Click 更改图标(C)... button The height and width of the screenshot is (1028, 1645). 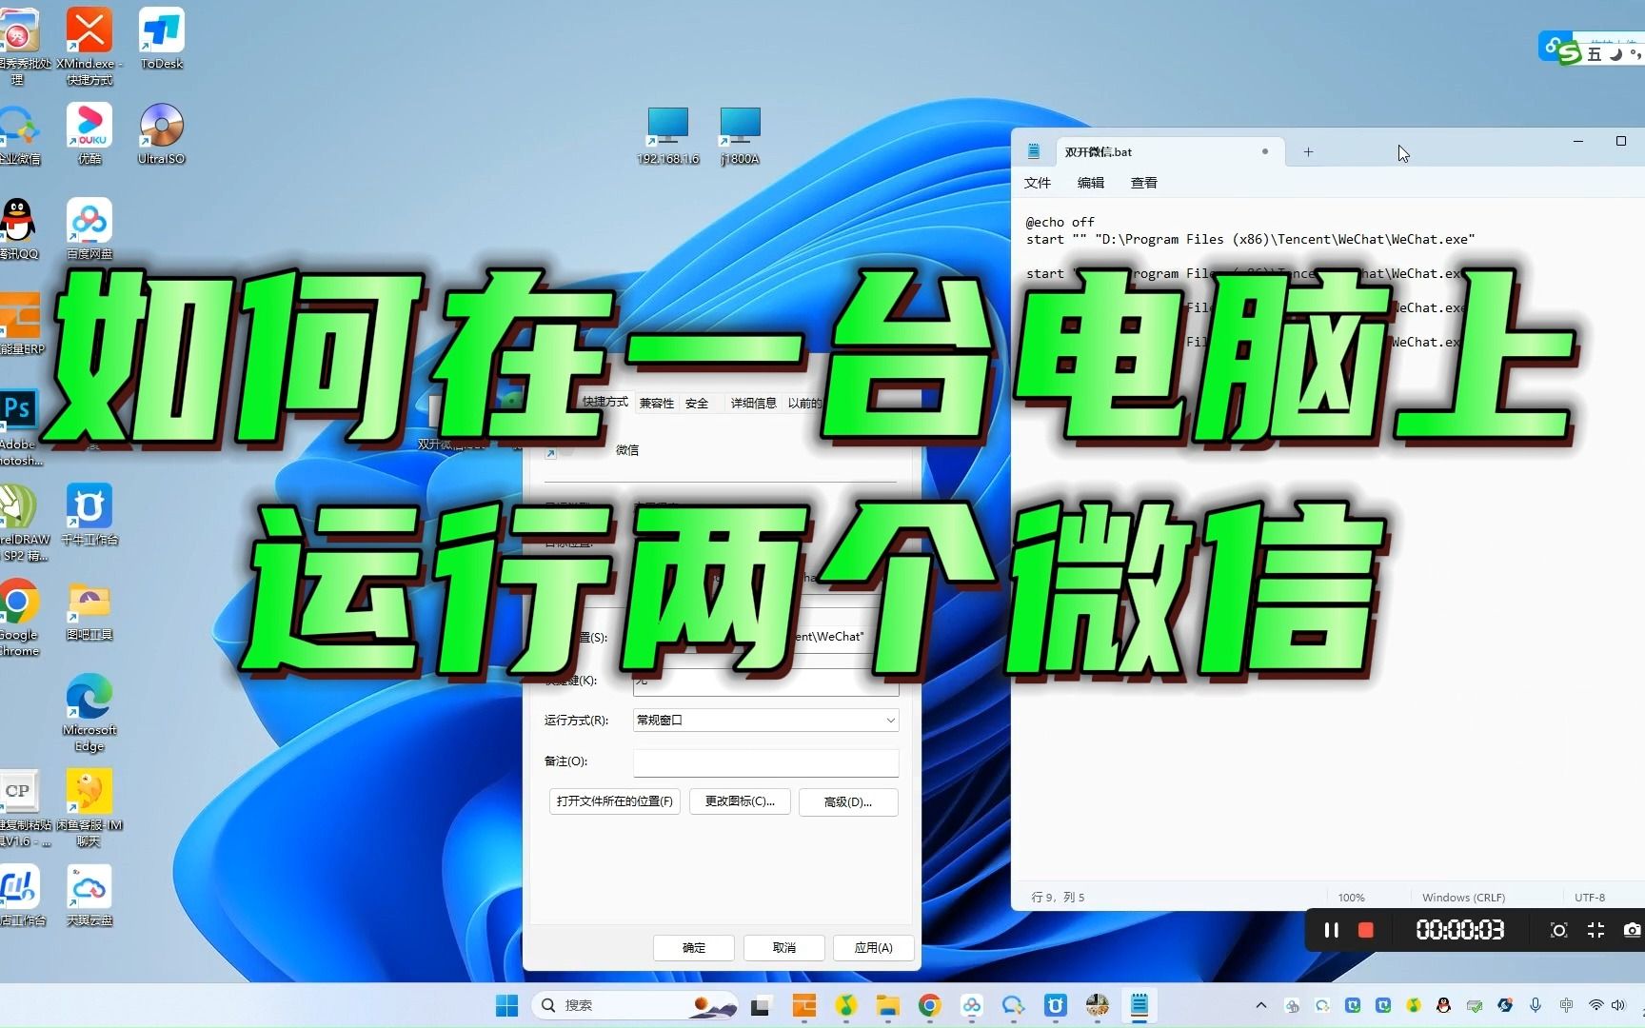point(740,801)
